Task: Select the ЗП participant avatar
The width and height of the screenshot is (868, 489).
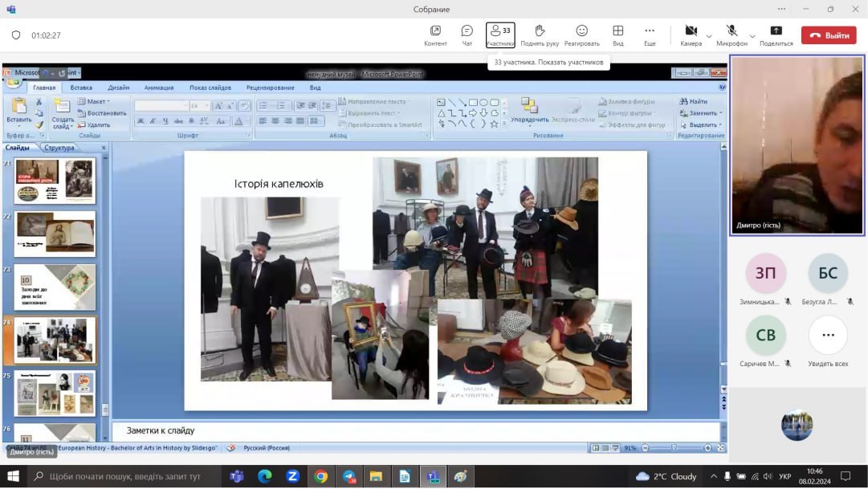Action: point(765,273)
